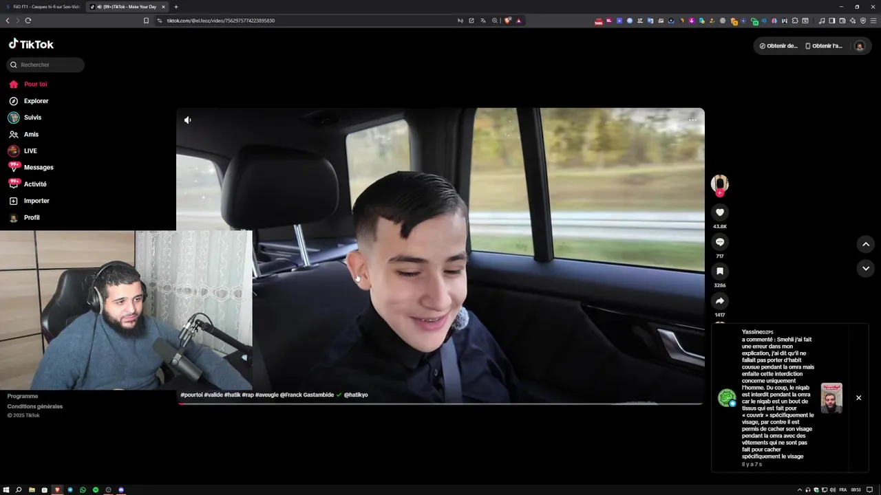881x495 pixels.
Task: Go to previous video with up chevron
Action: tap(866, 244)
